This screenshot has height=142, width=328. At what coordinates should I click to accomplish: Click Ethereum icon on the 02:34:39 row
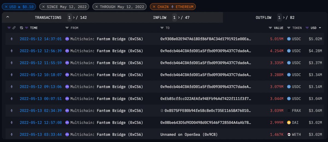pyautogui.click(x=11, y=110)
